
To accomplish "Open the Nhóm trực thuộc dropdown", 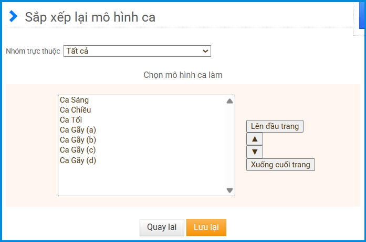I will click(137, 51).
